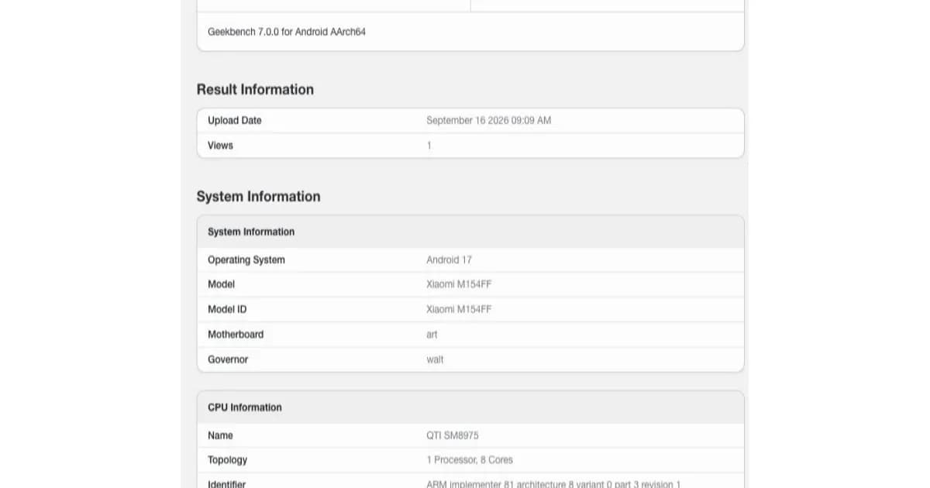
Task: Click the large 'System Information' section heading
Action: [258, 197]
